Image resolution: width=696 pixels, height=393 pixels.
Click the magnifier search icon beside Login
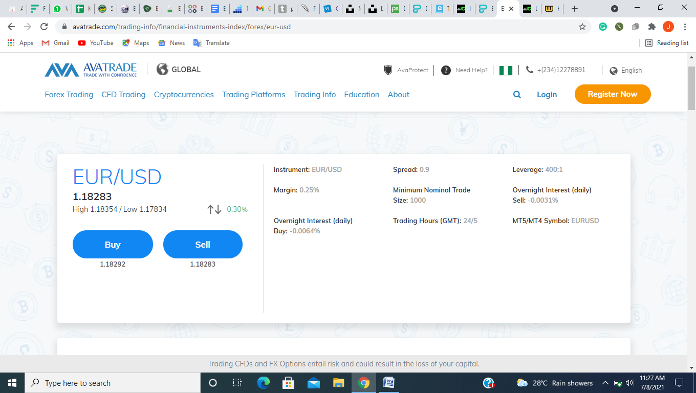tap(517, 95)
